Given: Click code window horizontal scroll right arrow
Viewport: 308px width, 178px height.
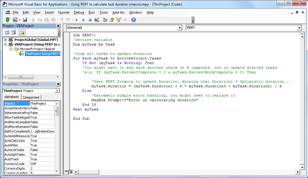Looking at the screenshot, I should 298,172.
